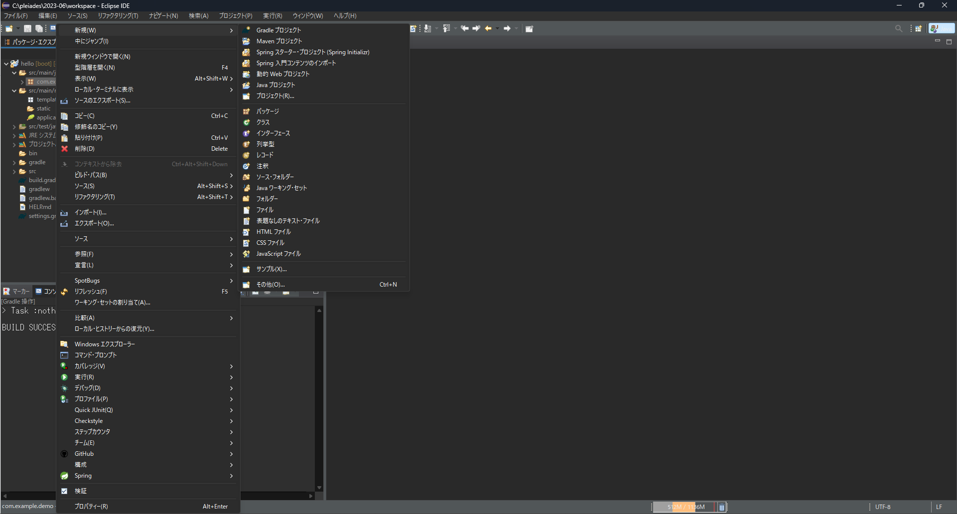
Task: Click the CSS file icon
Action: pyautogui.click(x=246, y=243)
